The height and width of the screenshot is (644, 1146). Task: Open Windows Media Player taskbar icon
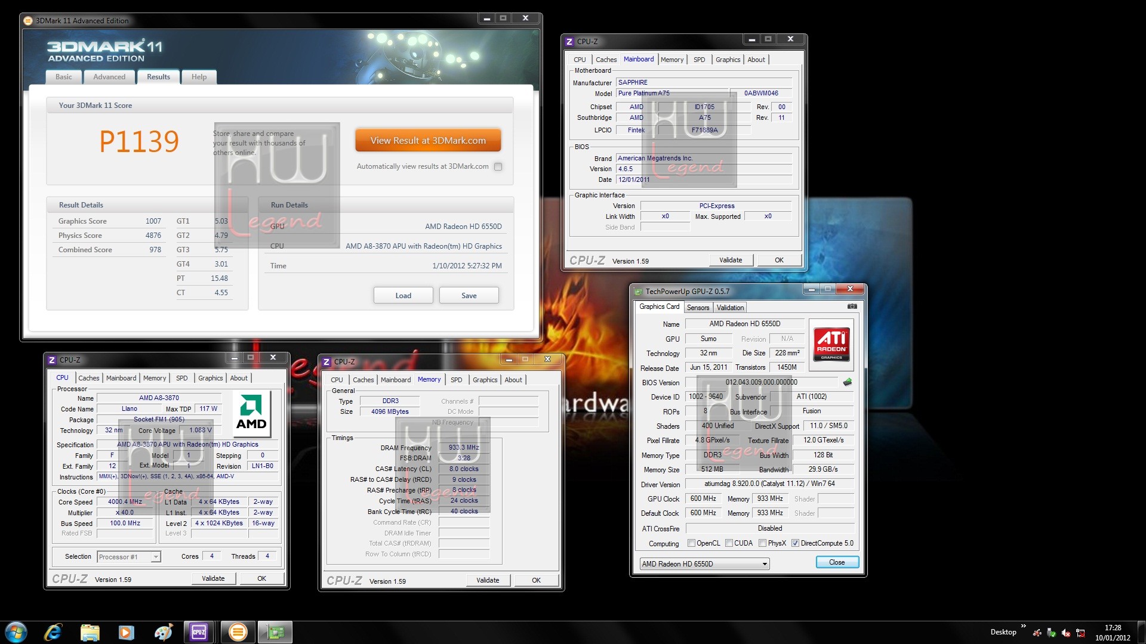[127, 632]
